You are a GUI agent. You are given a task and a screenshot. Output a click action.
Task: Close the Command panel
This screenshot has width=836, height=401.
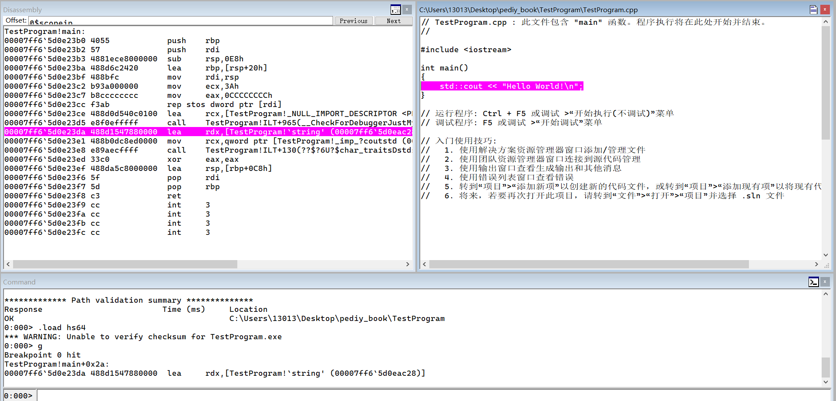pyautogui.click(x=825, y=282)
